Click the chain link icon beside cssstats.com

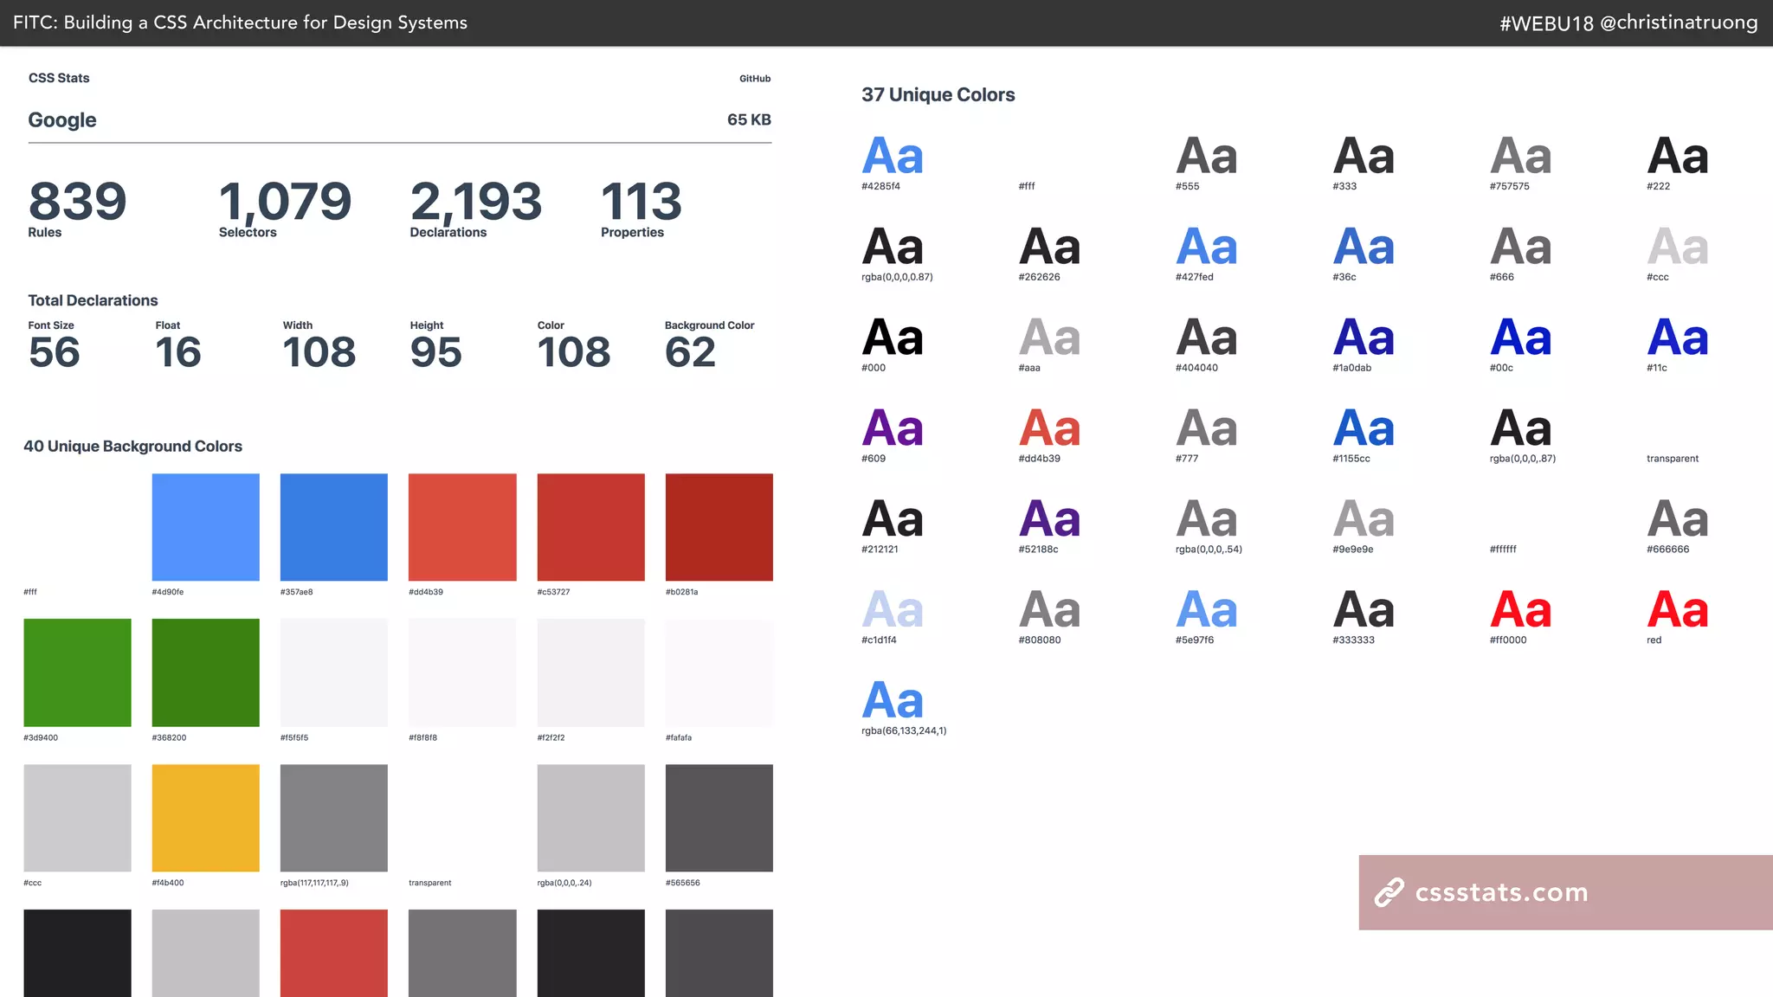click(x=1389, y=892)
